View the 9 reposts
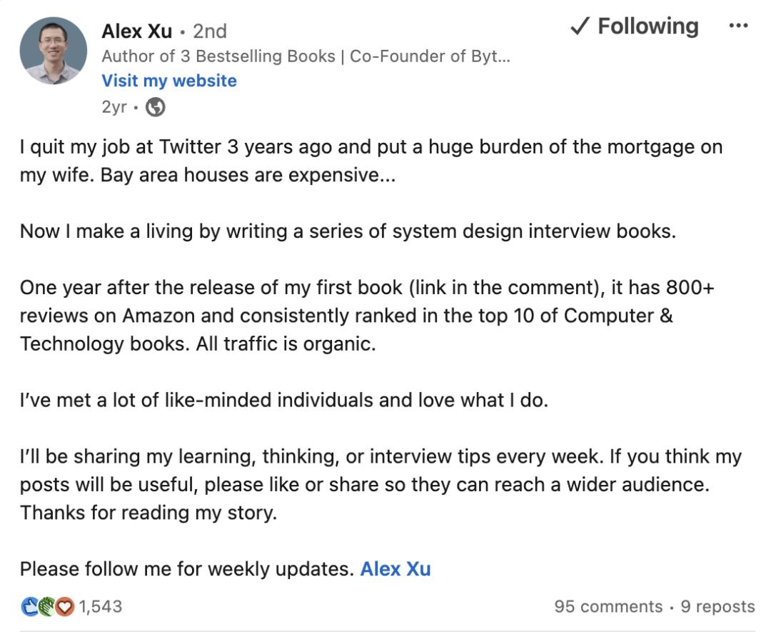771x632 pixels. click(x=717, y=606)
